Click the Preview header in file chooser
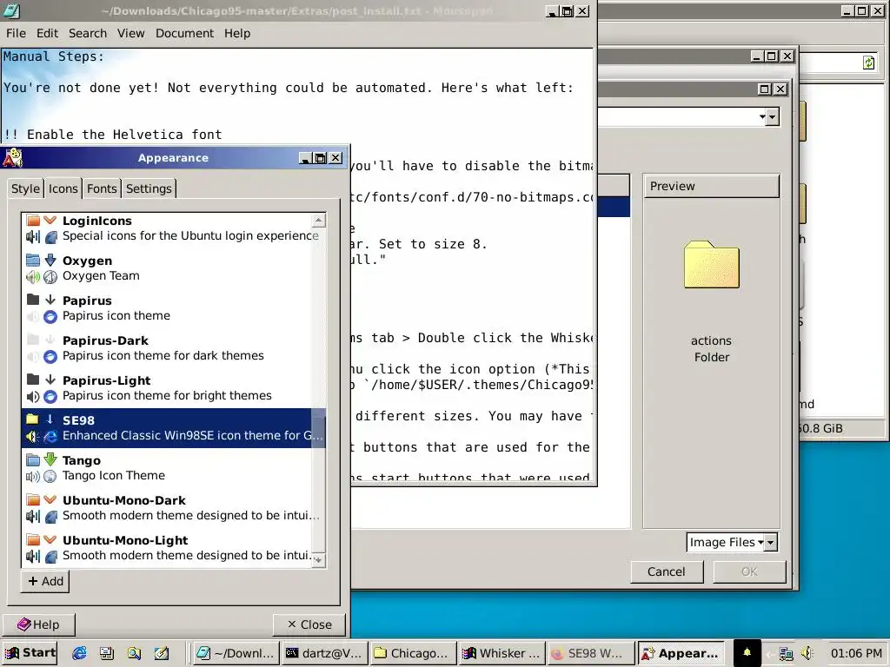This screenshot has width=890, height=667. (711, 186)
